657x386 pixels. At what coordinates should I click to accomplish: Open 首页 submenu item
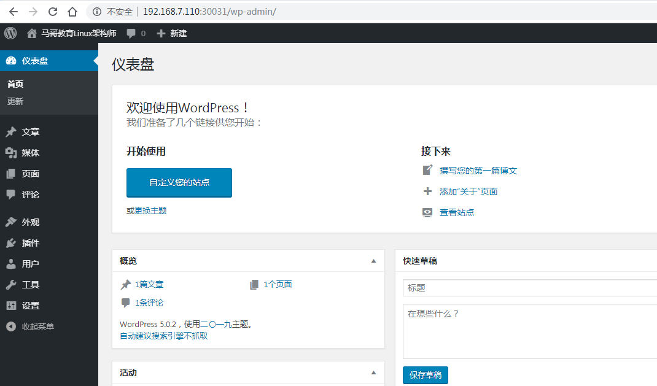[15, 84]
